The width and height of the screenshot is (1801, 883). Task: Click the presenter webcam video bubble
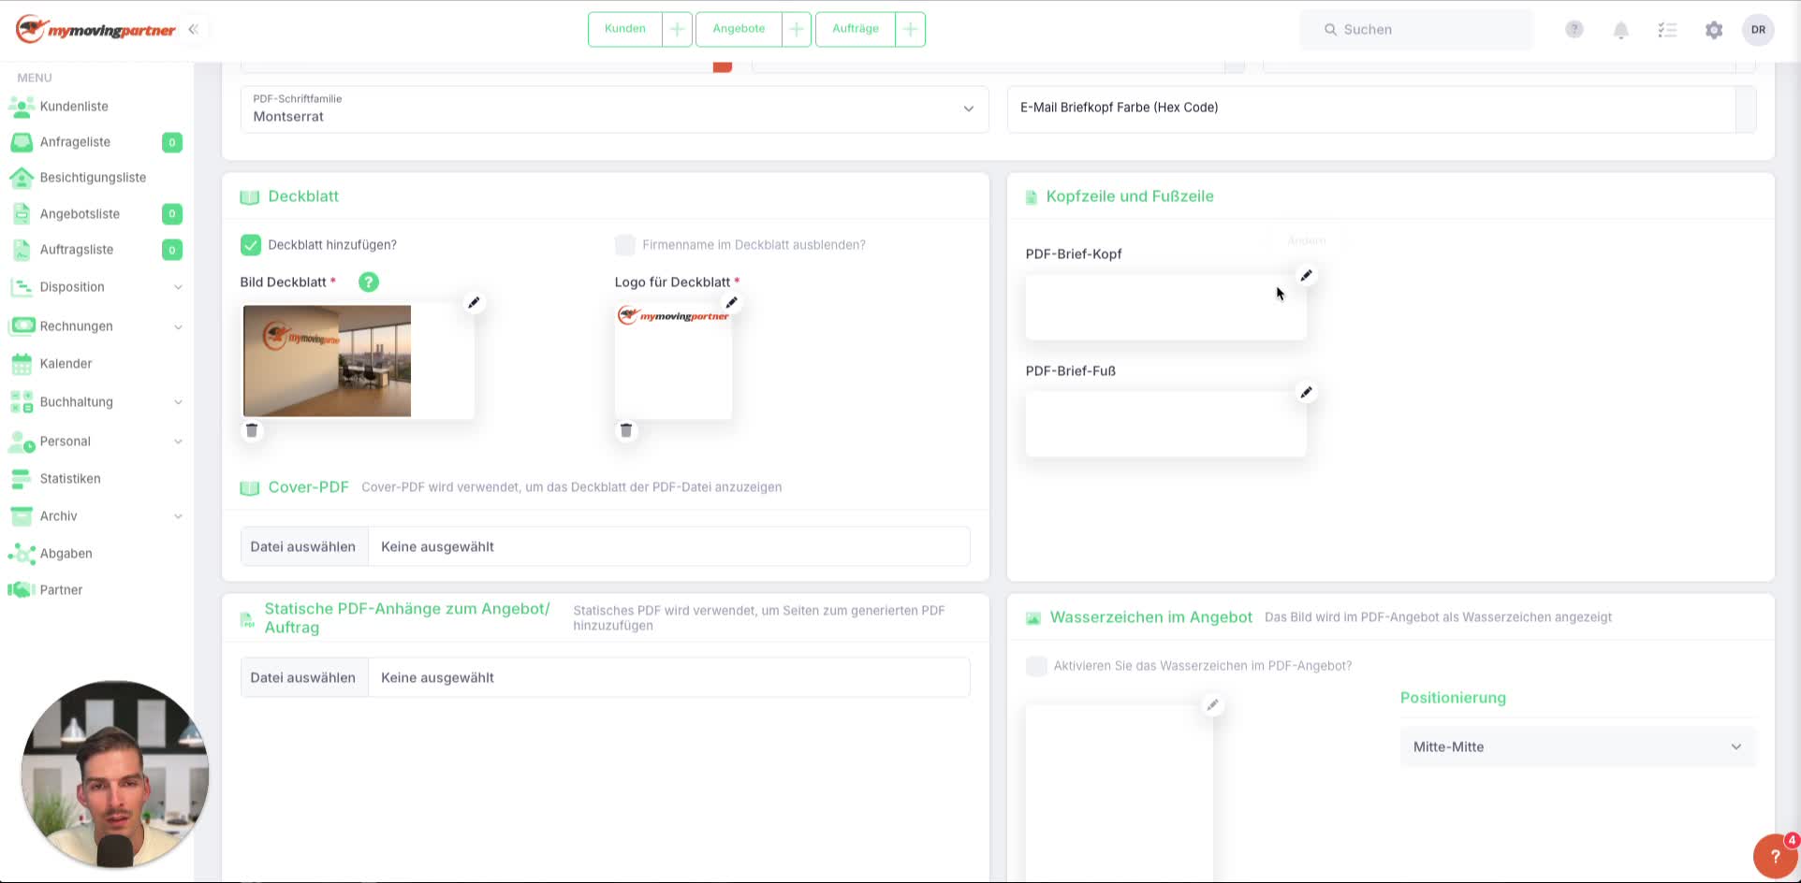[x=115, y=774]
